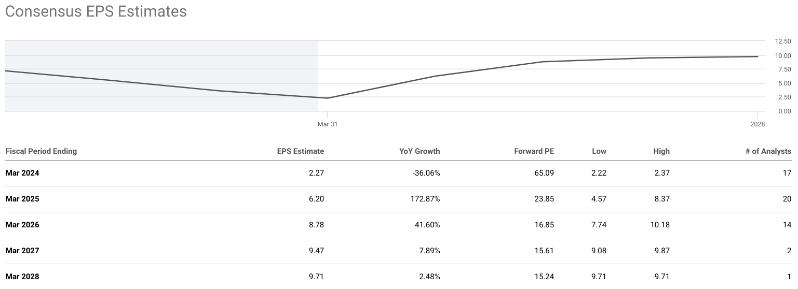Click the High column header
This screenshot has width=798, height=289.
[661, 151]
